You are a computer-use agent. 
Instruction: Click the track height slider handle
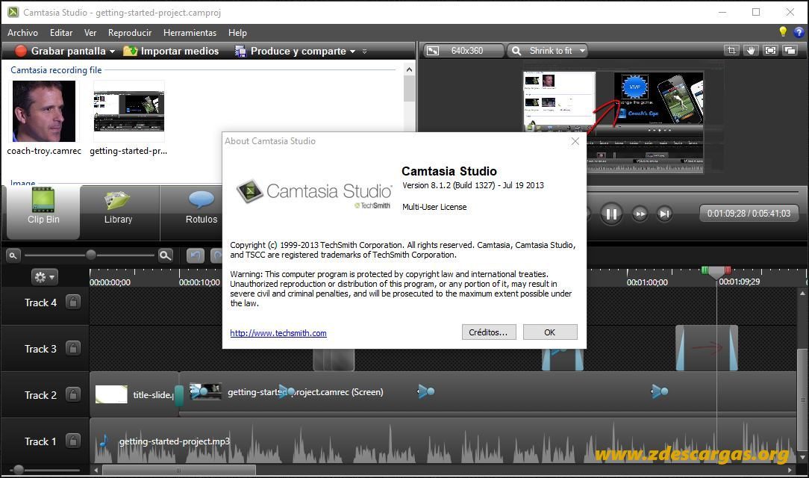(19, 469)
